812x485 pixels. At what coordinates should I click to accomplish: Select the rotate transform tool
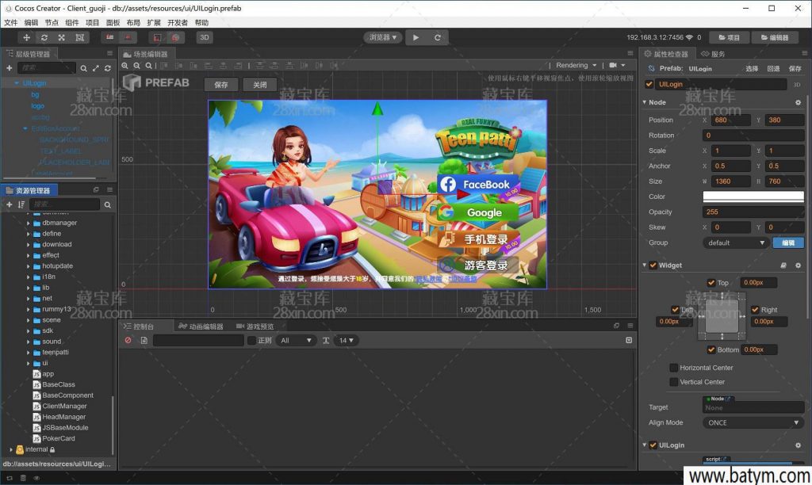(x=44, y=37)
